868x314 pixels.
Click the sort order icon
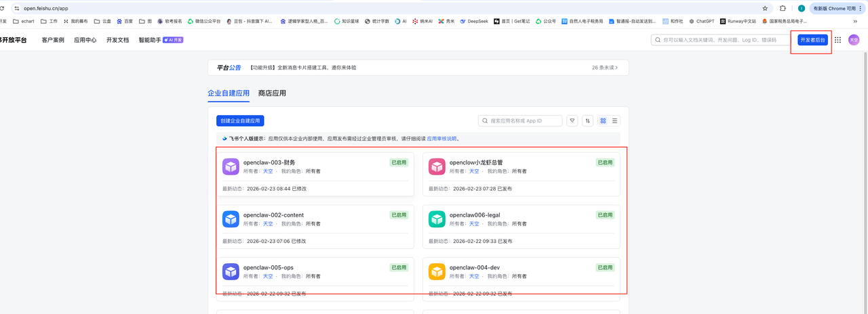[x=588, y=121]
